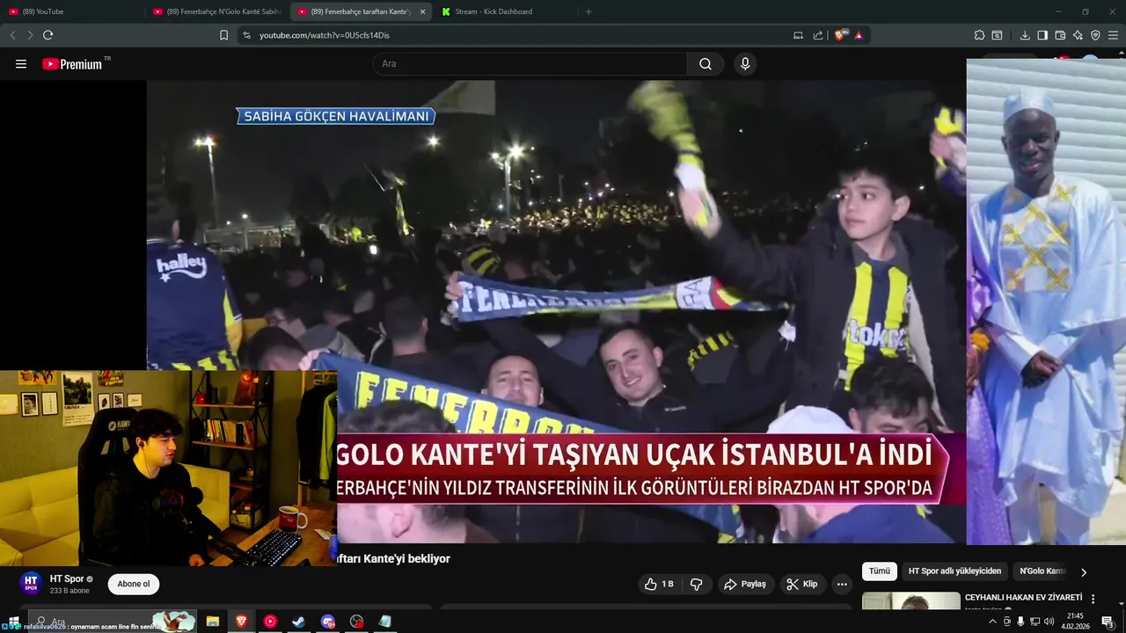
Task: Switch to the (89) YouTube tab
Action: pyautogui.click(x=70, y=11)
